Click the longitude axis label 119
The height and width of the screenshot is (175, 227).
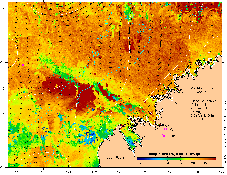[x=18, y=172]
